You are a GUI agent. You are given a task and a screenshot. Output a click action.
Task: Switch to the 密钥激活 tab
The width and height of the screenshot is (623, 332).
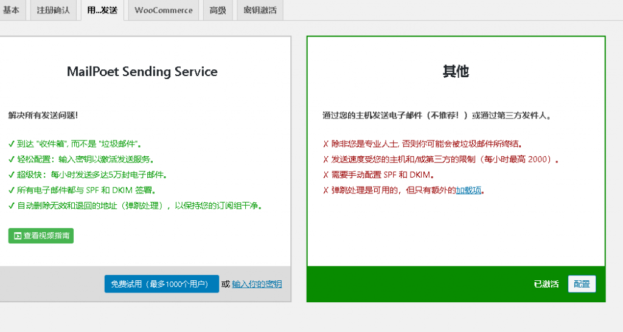[260, 10]
